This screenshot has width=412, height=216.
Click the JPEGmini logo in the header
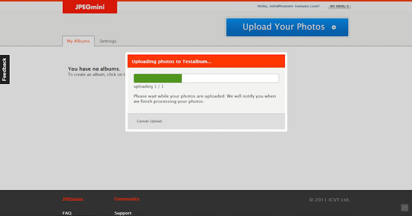pos(90,7)
